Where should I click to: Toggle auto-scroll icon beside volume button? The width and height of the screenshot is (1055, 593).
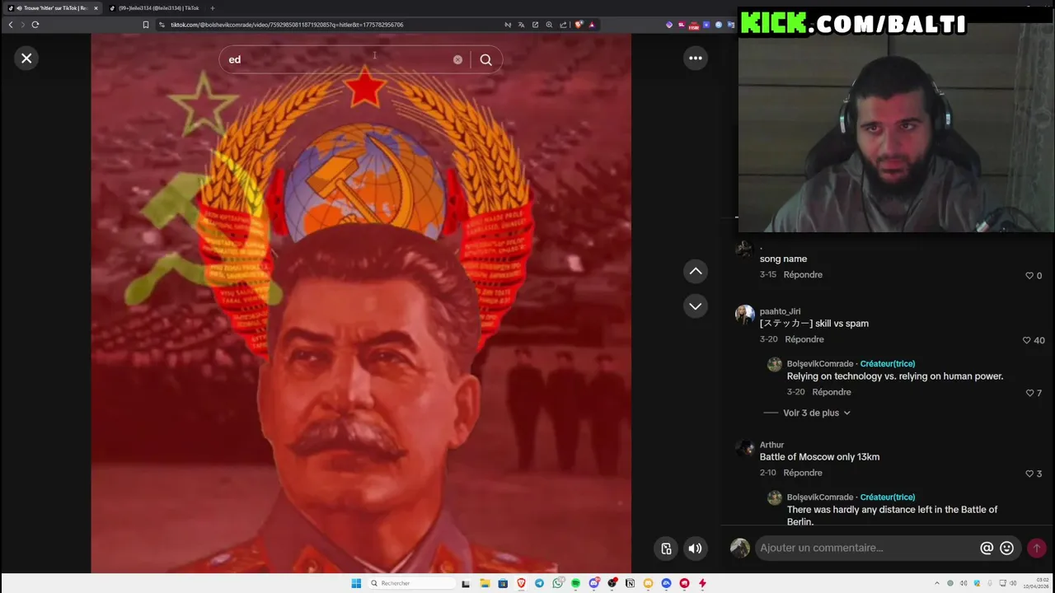click(666, 549)
